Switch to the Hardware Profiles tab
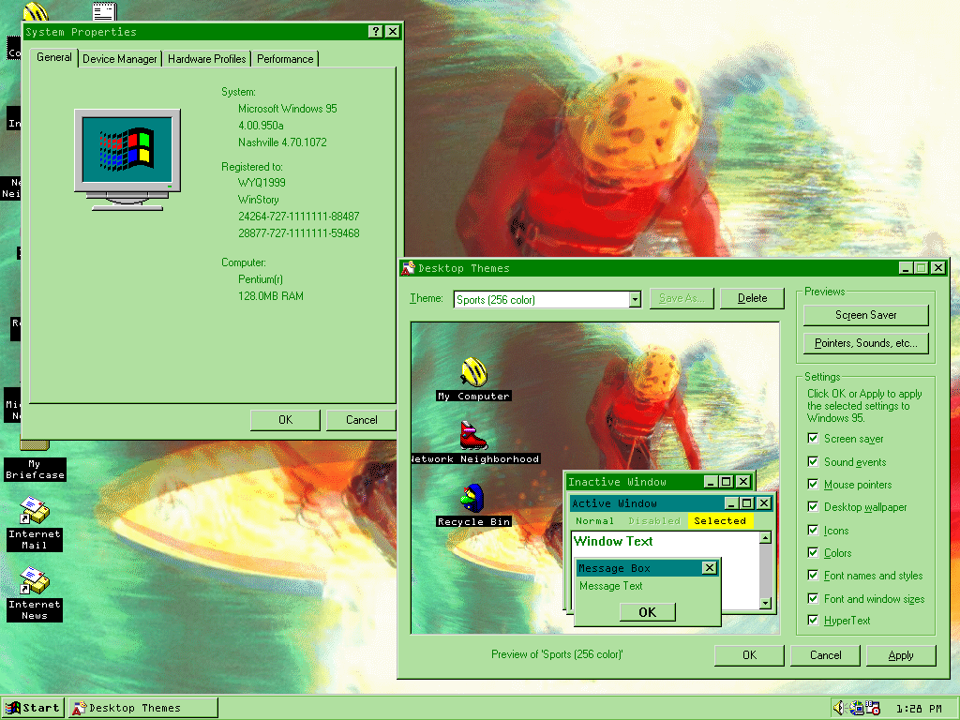The width and height of the screenshot is (960, 720). (206, 59)
